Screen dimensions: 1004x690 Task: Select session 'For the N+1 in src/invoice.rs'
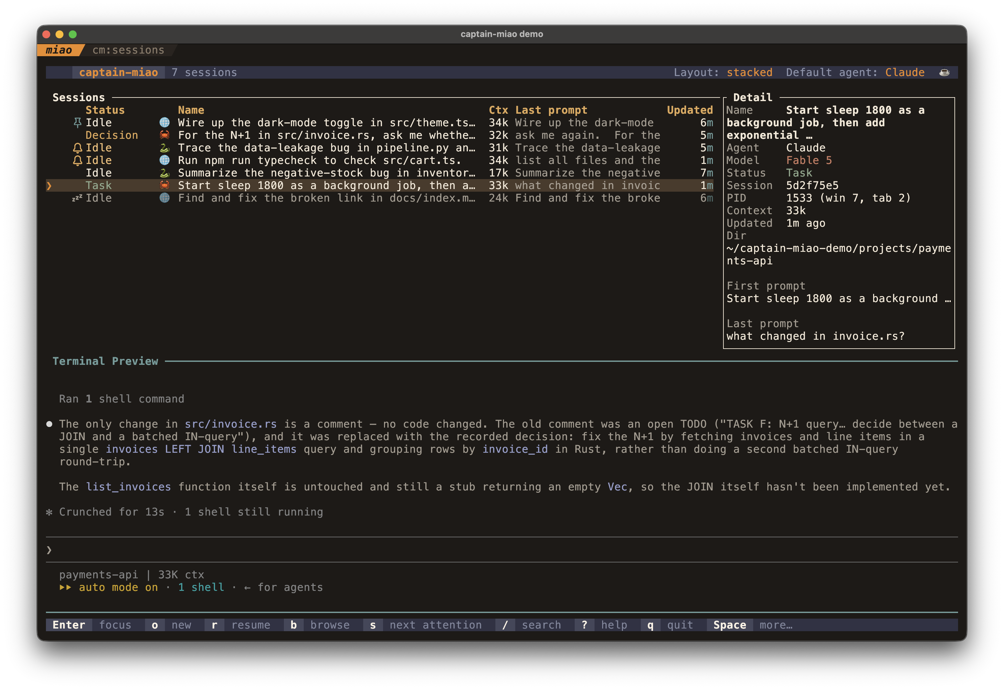(x=380, y=135)
